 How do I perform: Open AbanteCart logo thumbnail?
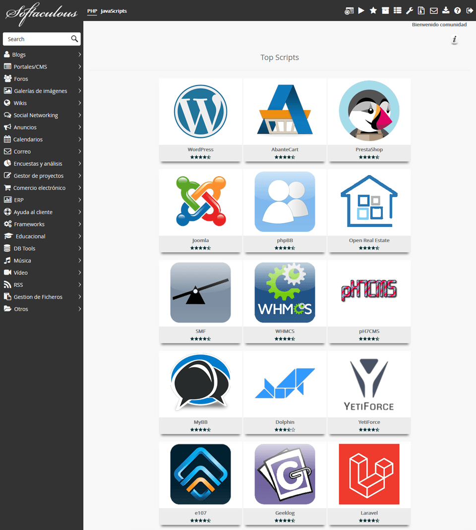[285, 110]
